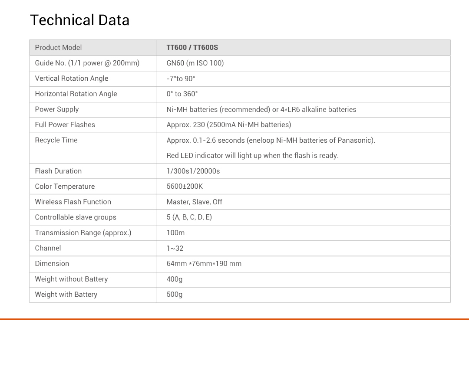Viewport: 469px width, 374px height.
Task: Select the Master, Slave, Off text
Action: (x=194, y=202)
